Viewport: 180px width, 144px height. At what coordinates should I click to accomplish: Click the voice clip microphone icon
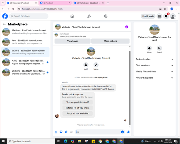[56, 132]
